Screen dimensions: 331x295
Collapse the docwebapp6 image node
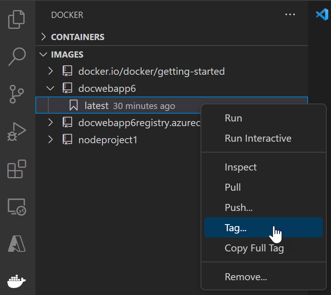(x=50, y=88)
